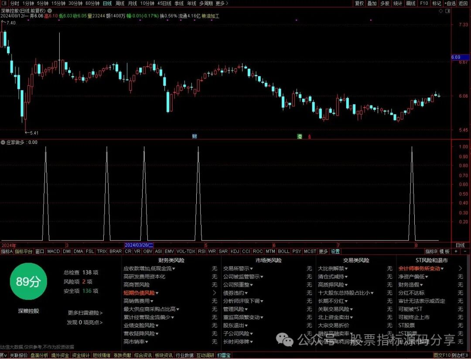Open 更多扫雷避险 link
The height and width of the screenshot is (359, 471).
(85, 313)
